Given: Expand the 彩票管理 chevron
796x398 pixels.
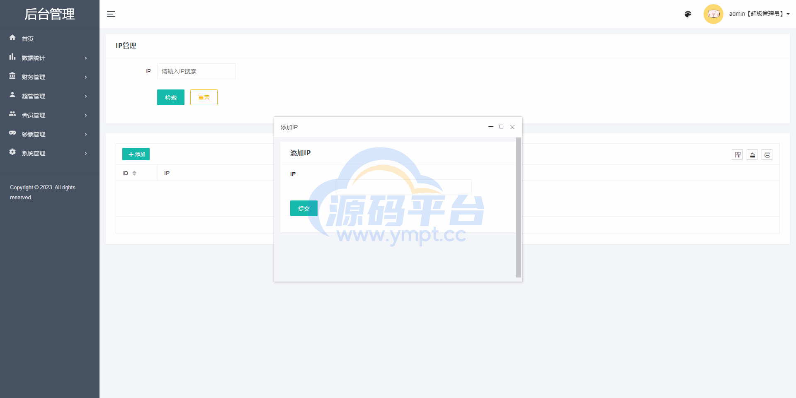Looking at the screenshot, I should point(86,134).
